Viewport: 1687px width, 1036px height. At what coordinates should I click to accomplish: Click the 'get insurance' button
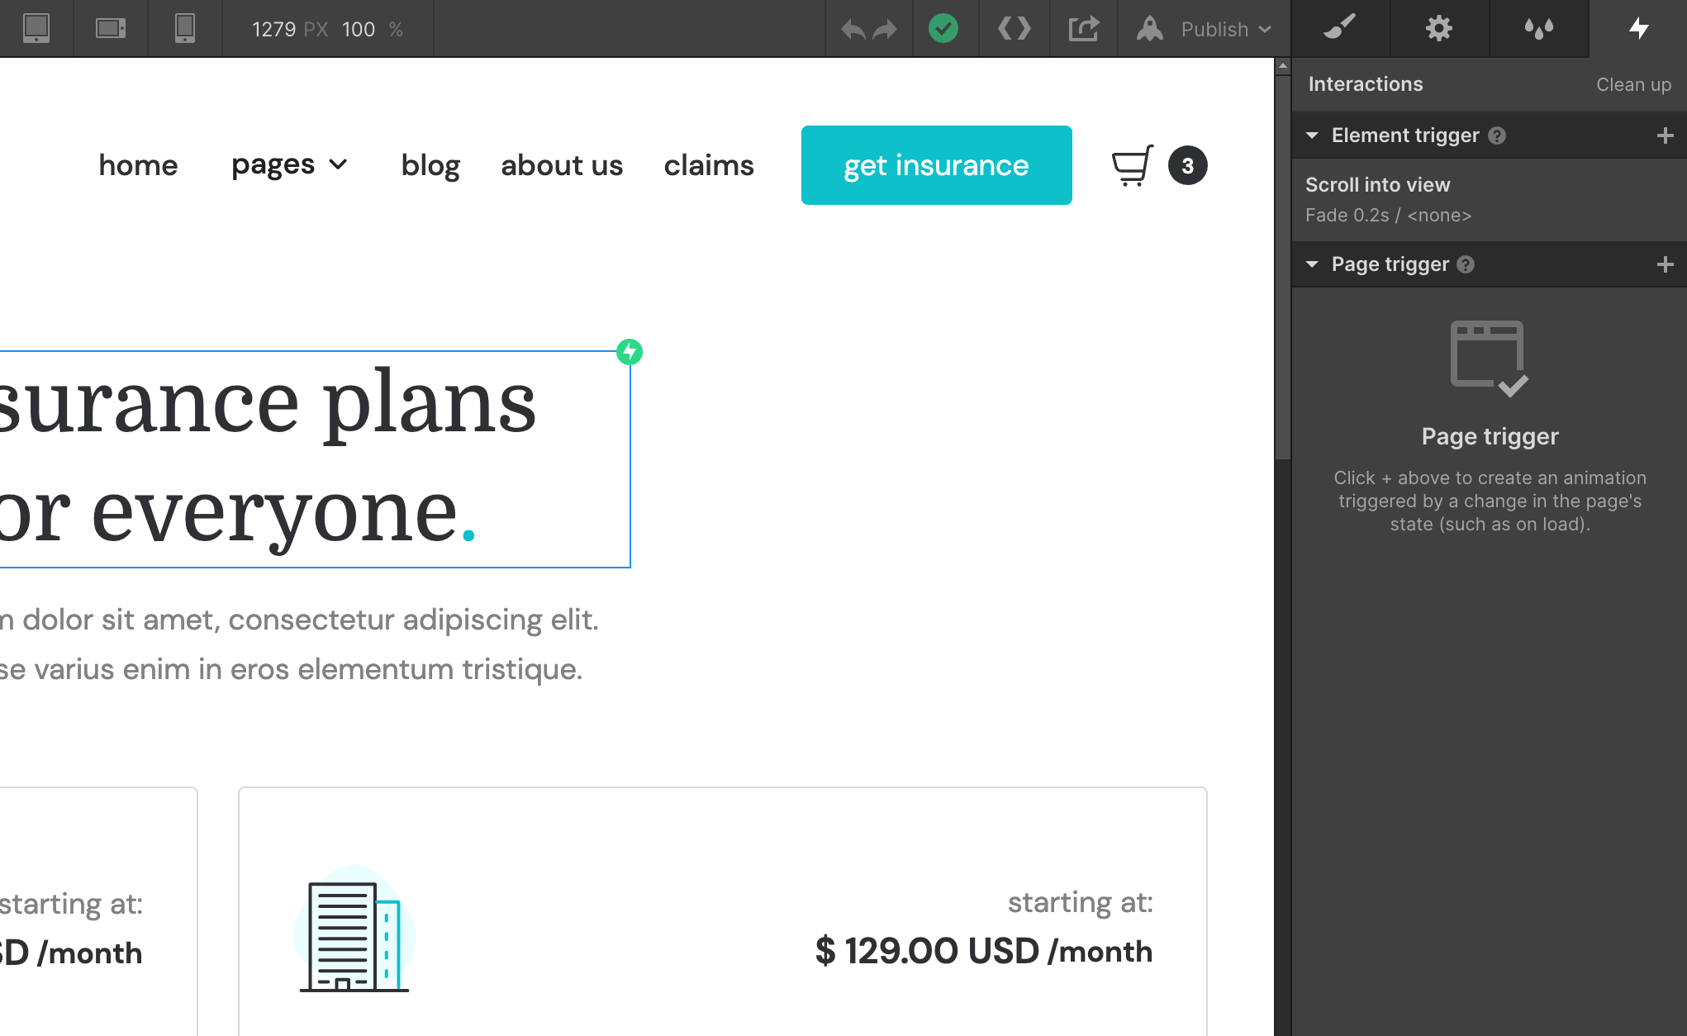(x=935, y=164)
